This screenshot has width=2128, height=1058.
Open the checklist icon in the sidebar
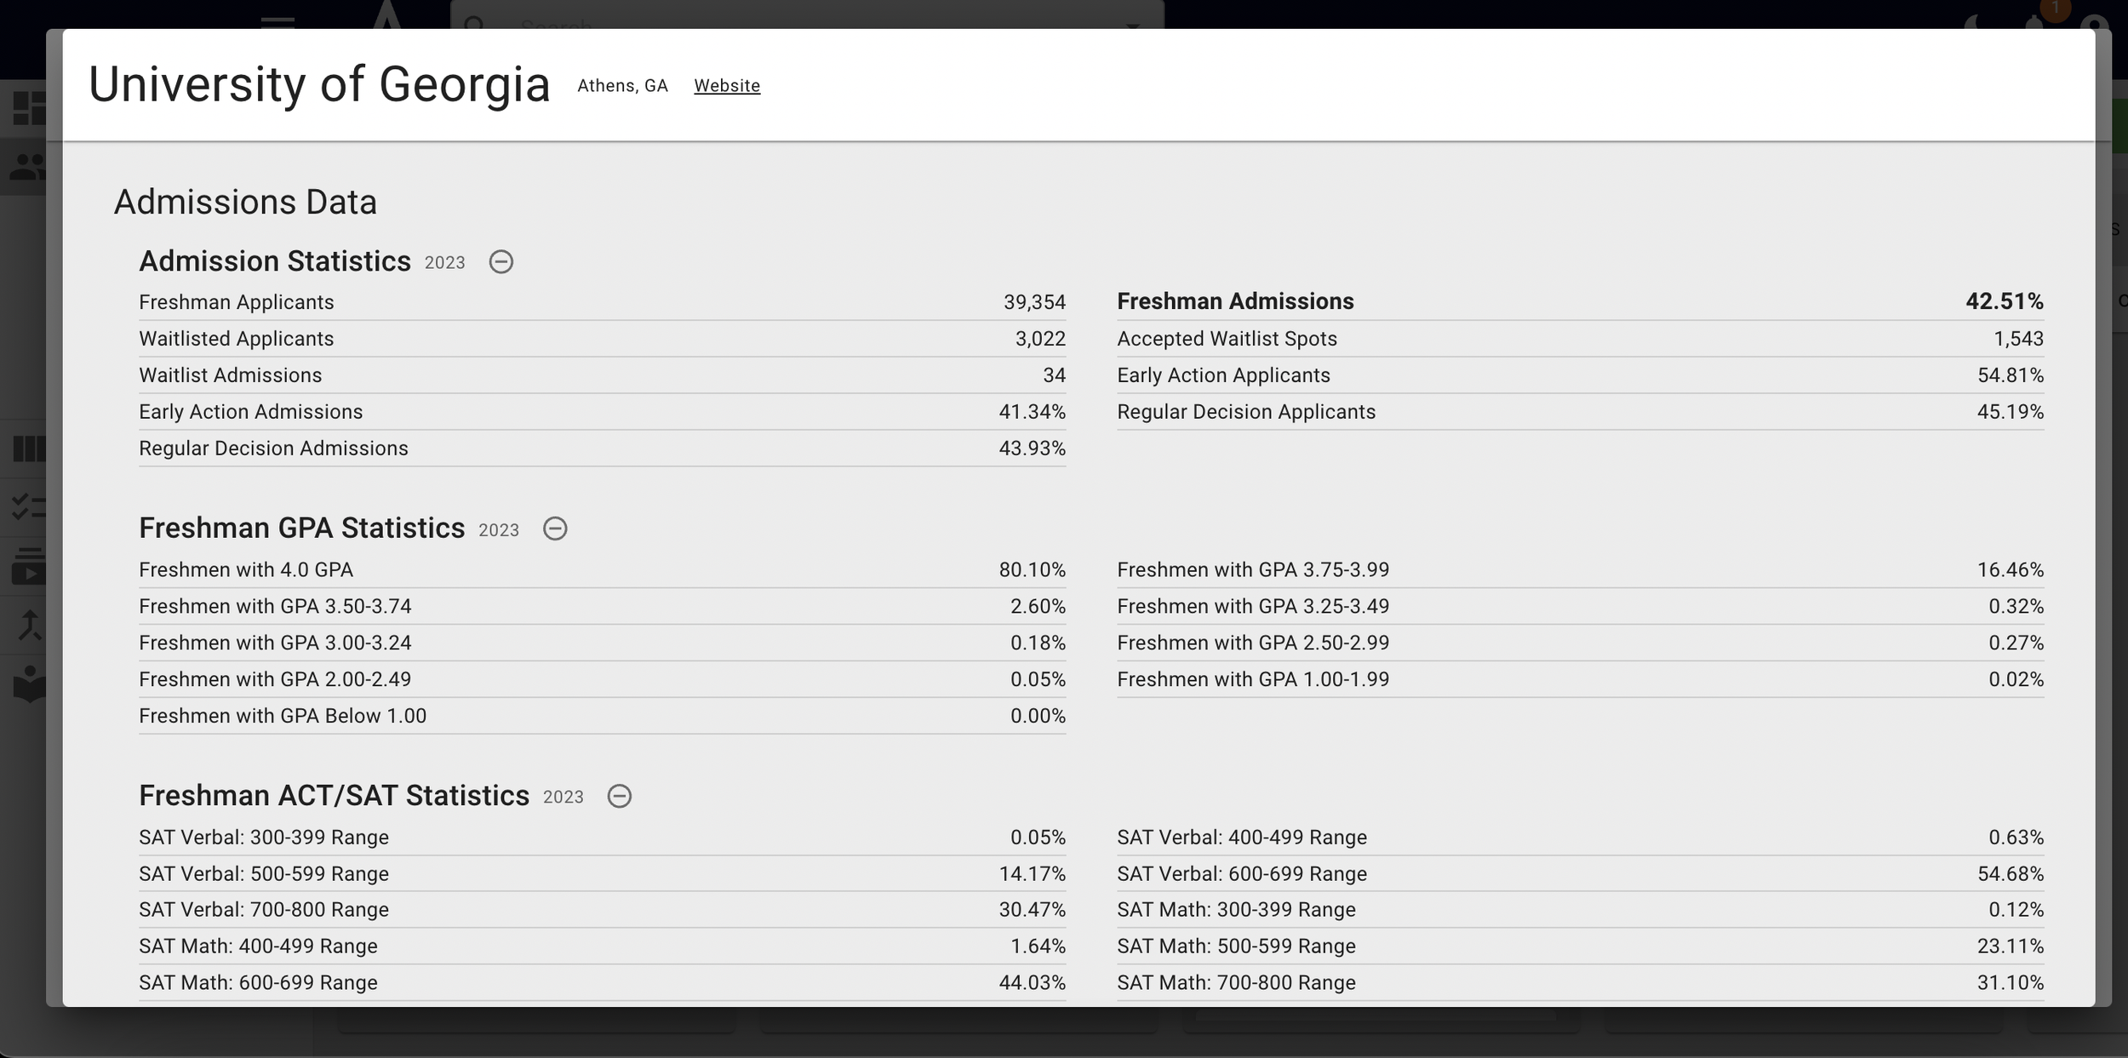[x=29, y=507]
